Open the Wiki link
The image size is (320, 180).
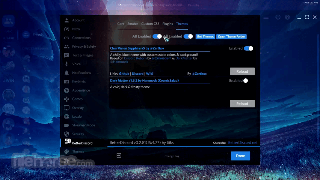coord(149,74)
